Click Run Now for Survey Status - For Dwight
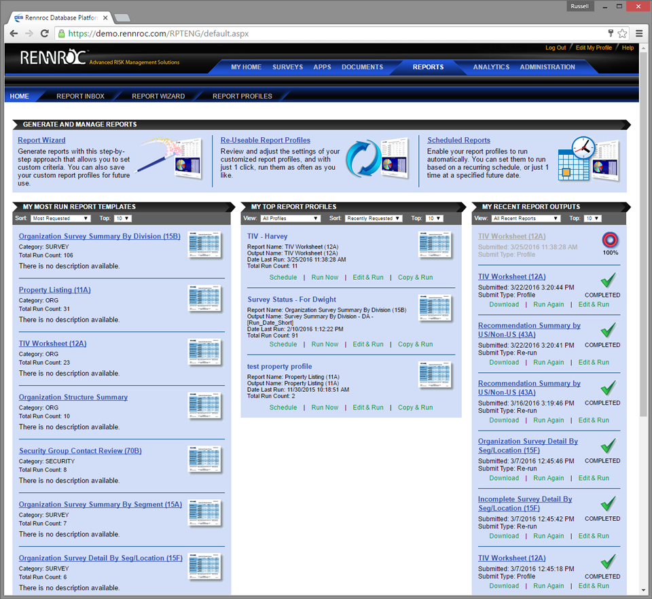Viewport: 652px width, 599px height. coord(325,344)
